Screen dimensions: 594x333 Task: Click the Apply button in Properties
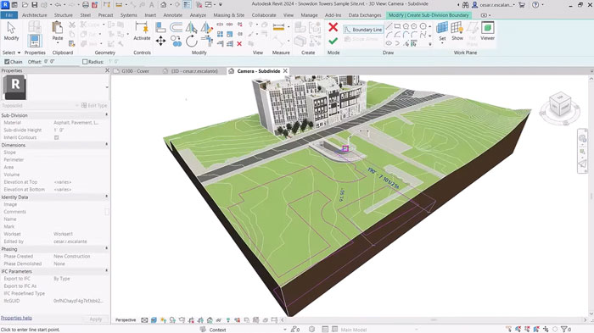(x=95, y=319)
